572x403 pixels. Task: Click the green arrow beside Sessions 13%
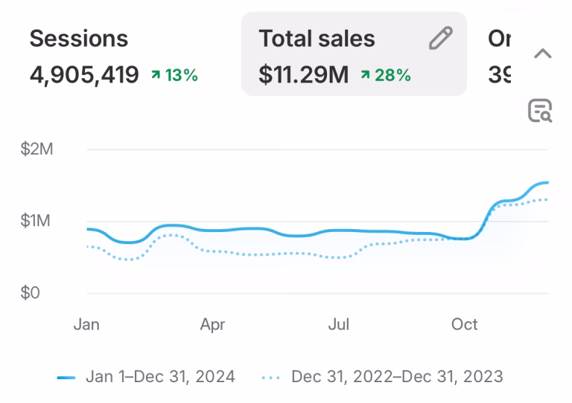point(155,75)
